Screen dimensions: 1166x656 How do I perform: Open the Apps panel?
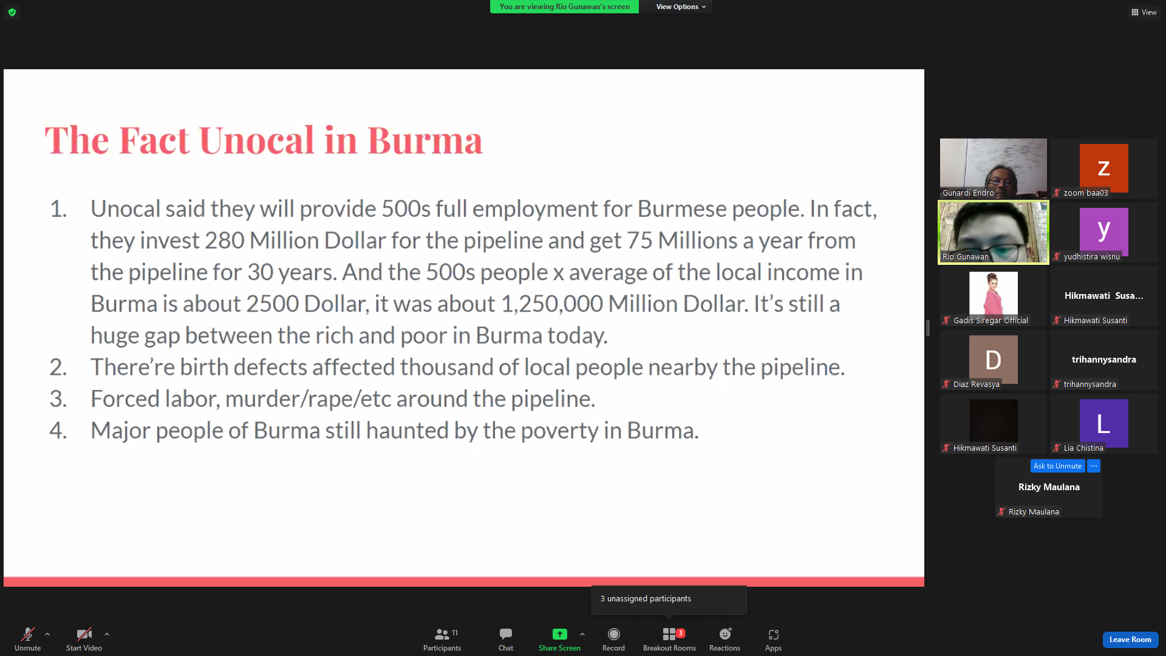[x=773, y=639]
